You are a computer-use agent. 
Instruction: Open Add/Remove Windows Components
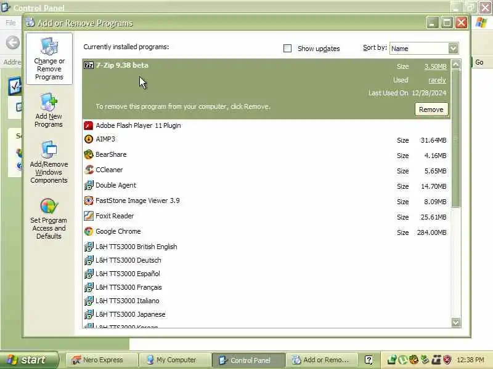point(49,162)
